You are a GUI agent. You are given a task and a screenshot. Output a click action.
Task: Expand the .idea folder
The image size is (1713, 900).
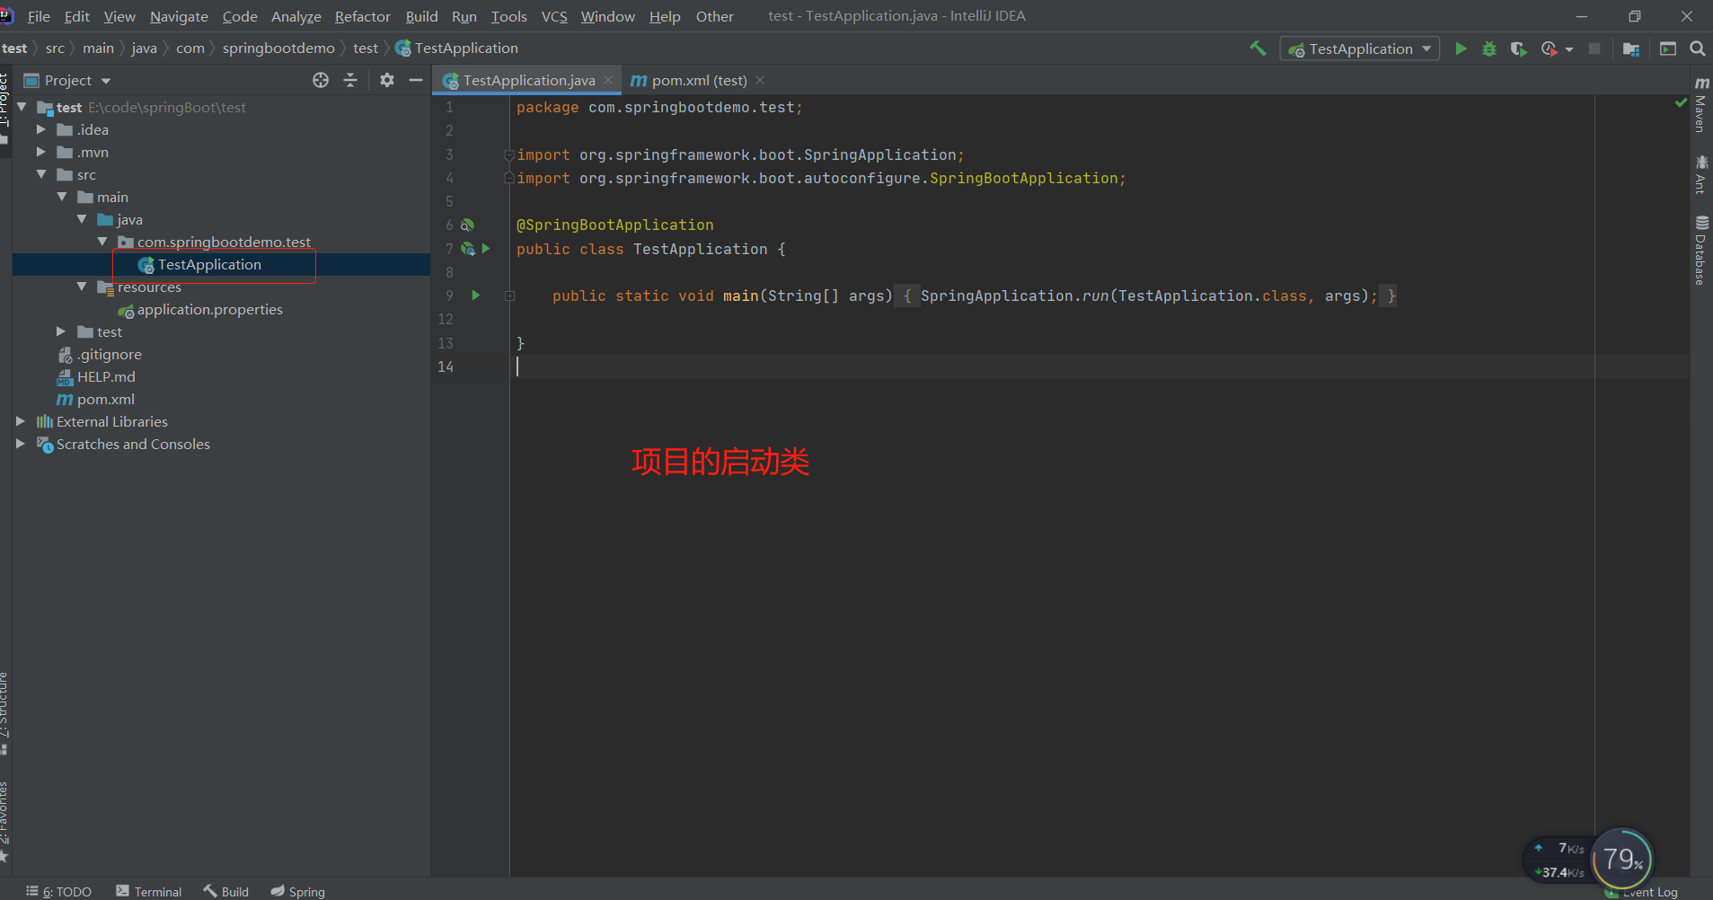pos(40,129)
